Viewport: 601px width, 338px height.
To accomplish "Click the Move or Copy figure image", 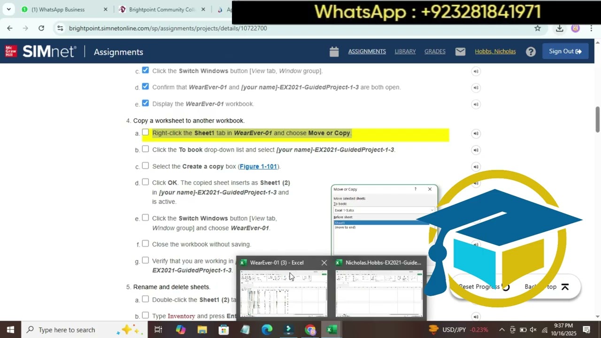I will (x=384, y=220).
